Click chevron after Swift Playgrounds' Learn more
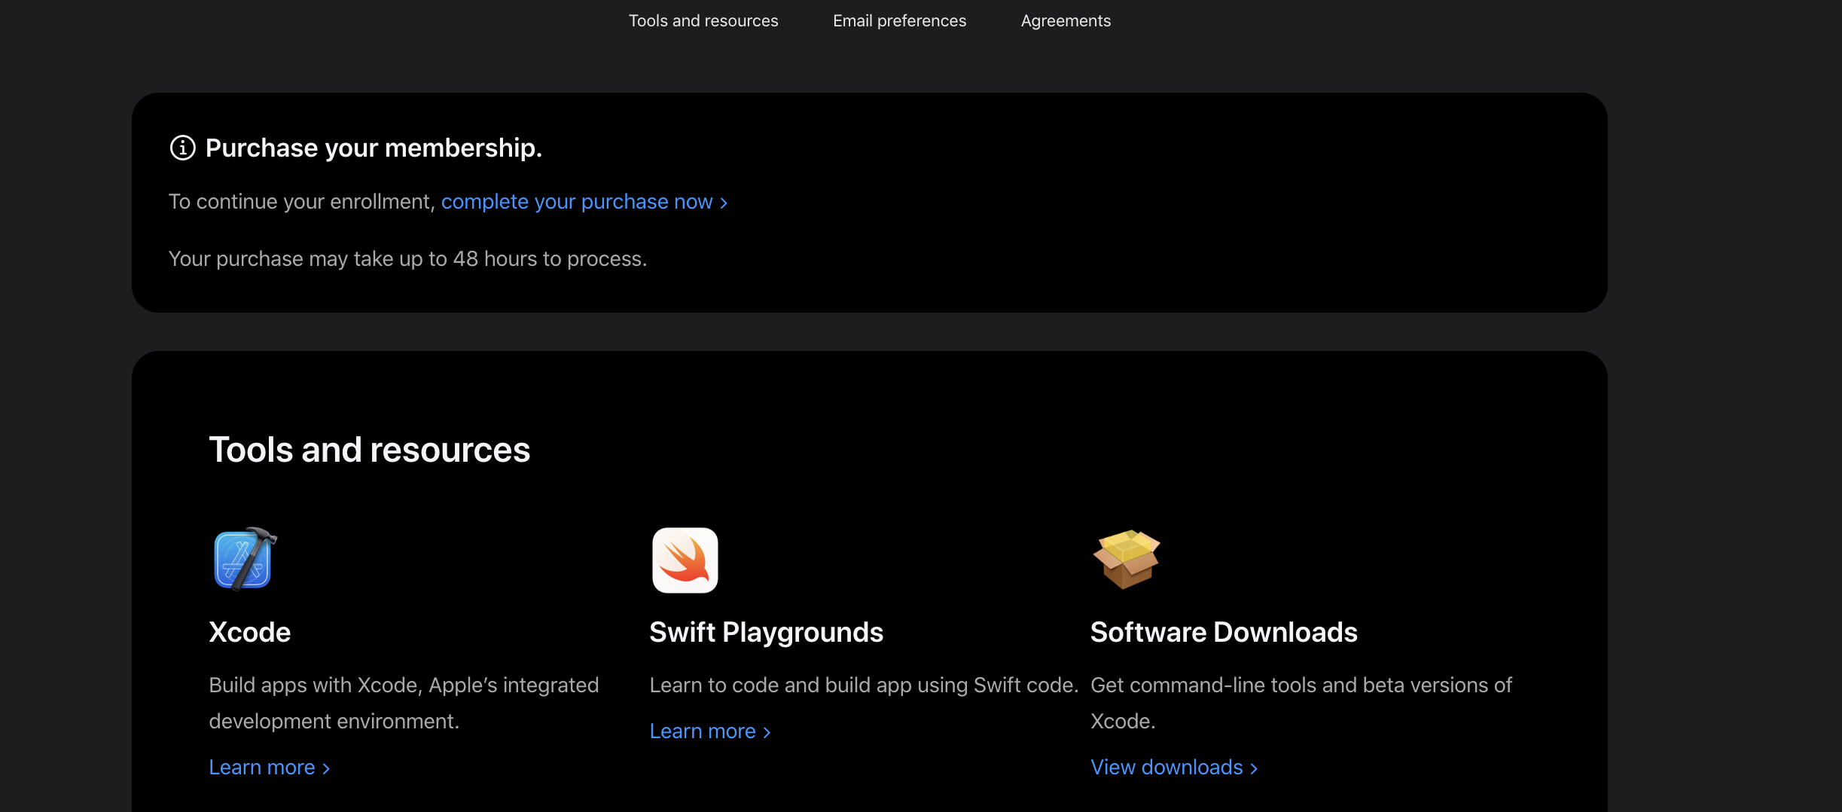 click(767, 732)
